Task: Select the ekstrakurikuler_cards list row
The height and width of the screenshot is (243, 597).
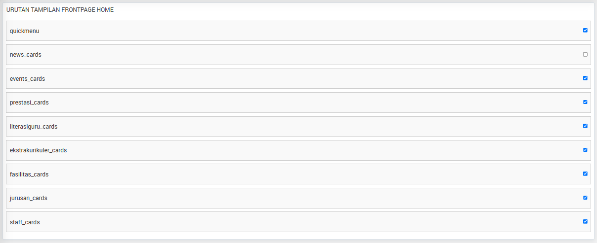Action: tap(298, 150)
